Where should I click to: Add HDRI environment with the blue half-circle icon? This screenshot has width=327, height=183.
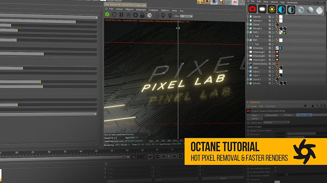click(281, 10)
